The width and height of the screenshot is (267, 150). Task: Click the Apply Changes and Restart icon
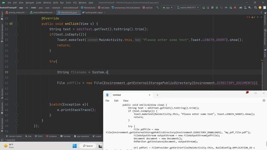[x=204, y=7]
